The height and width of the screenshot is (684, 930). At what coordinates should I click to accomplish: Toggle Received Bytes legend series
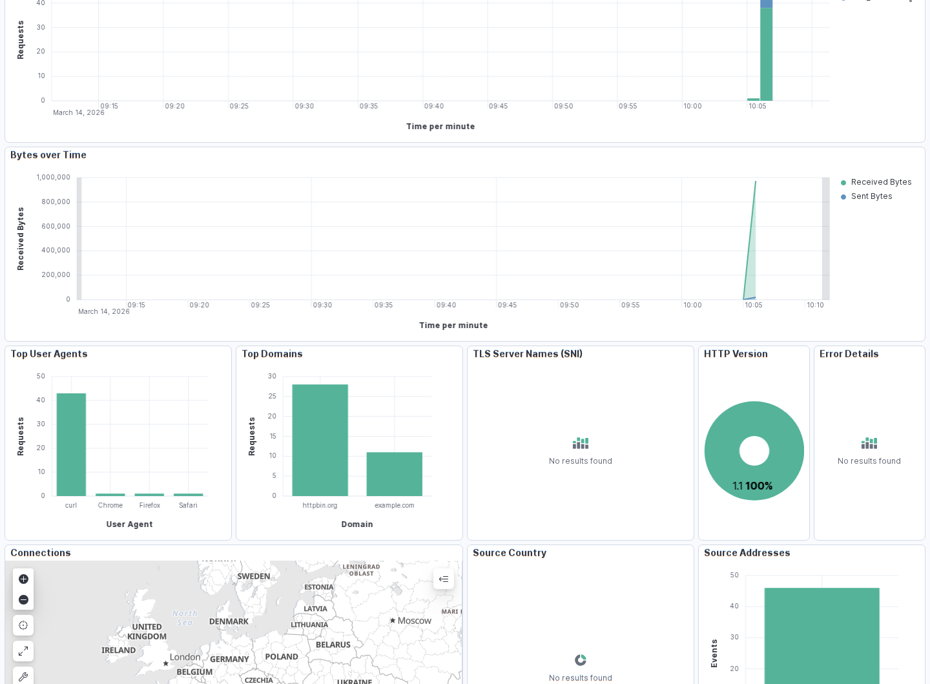(x=881, y=182)
